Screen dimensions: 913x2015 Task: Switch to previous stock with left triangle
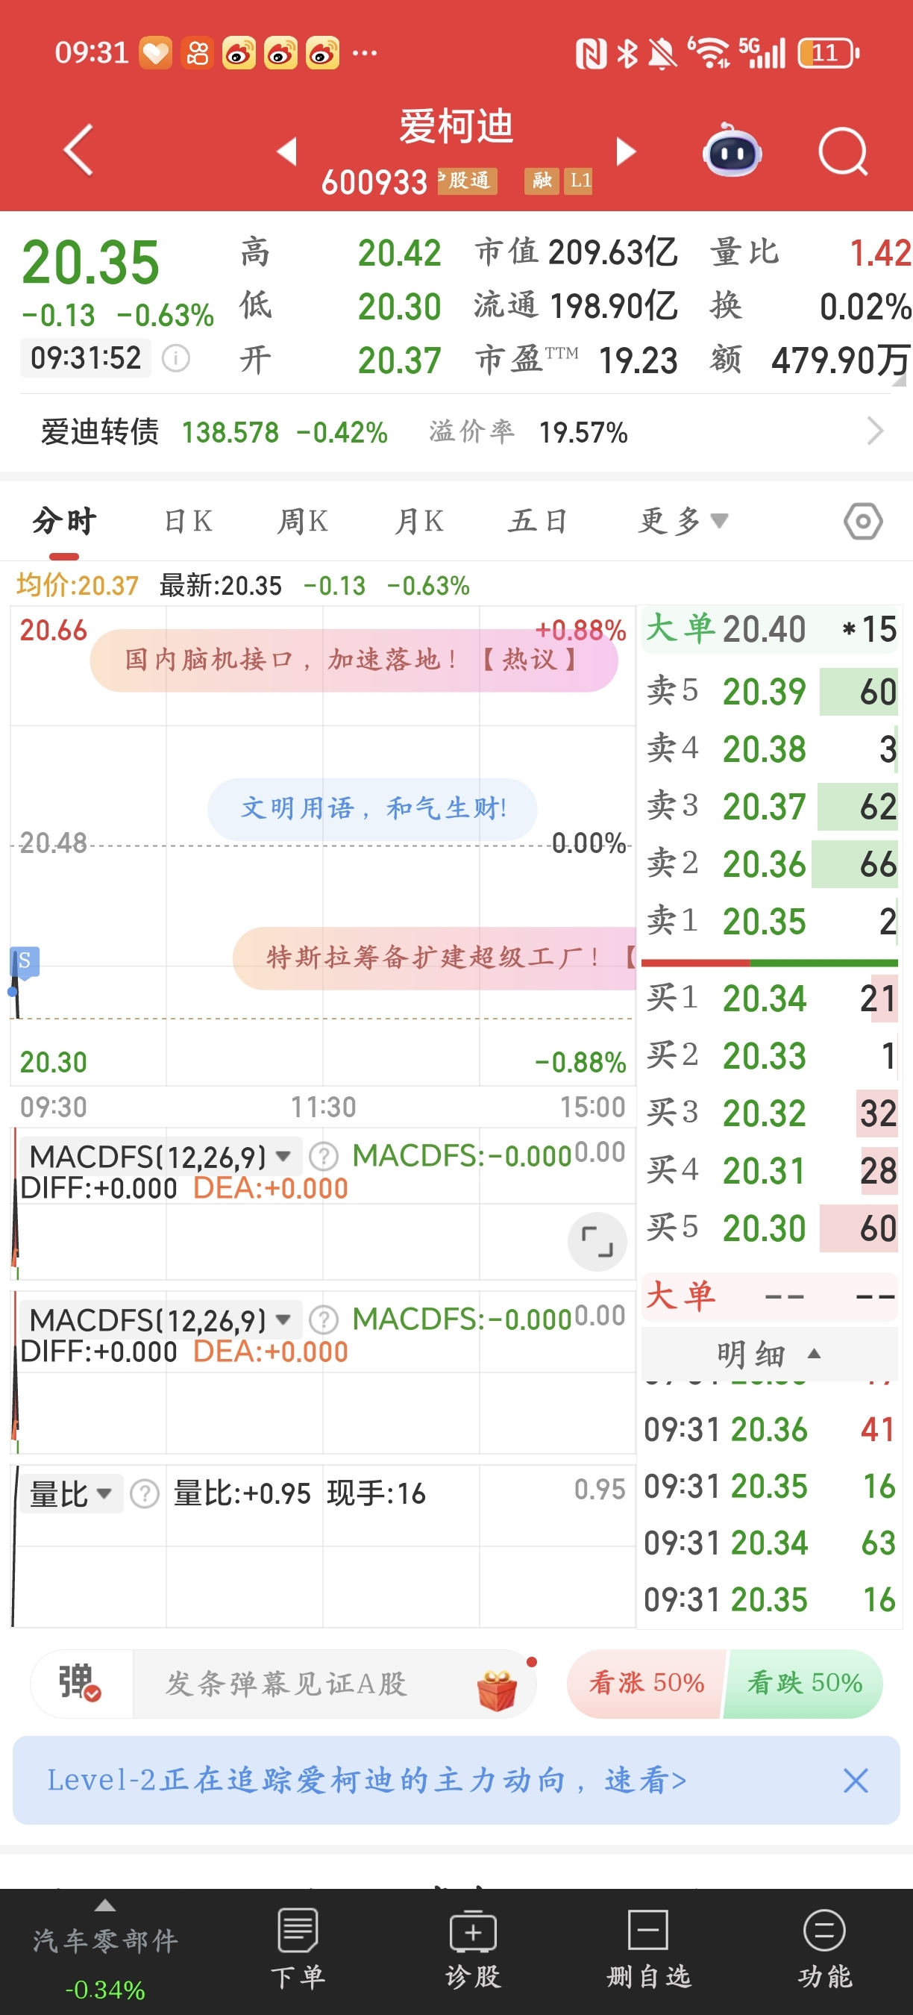(x=287, y=151)
